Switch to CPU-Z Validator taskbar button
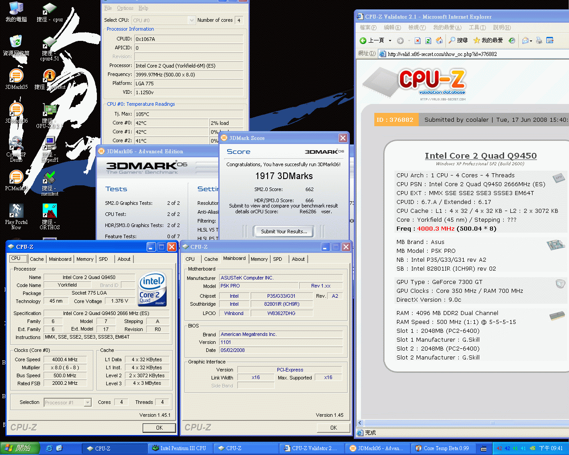This screenshot has width=569, height=455. pyautogui.click(x=311, y=448)
